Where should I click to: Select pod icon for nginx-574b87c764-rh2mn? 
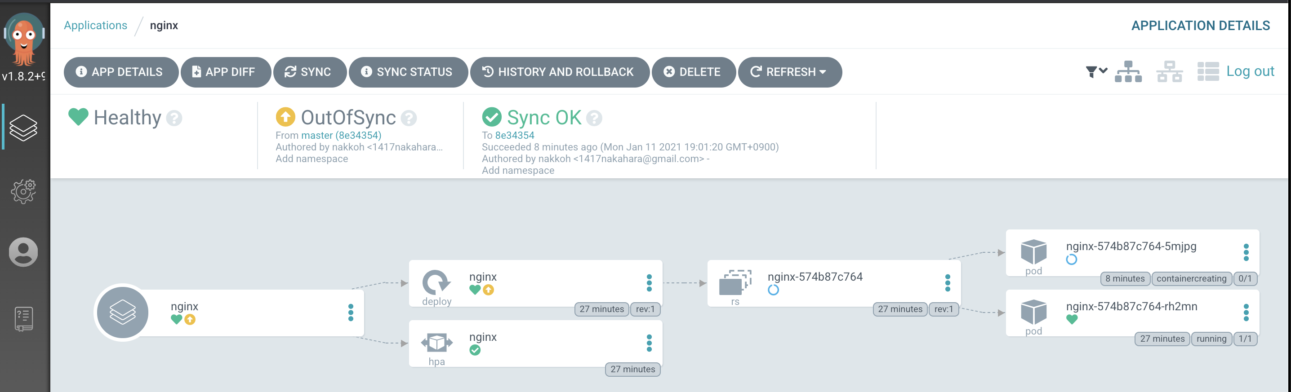(1033, 311)
